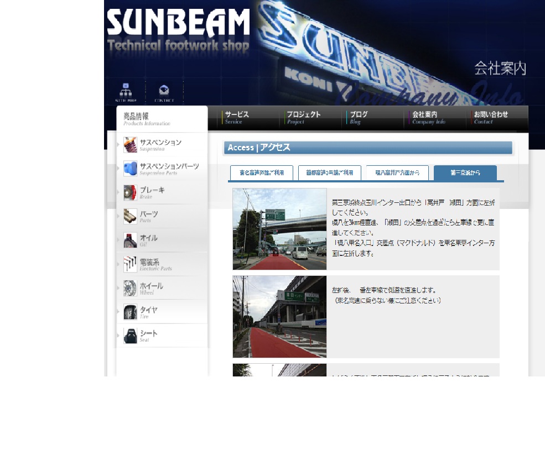Viewport: 545px width, 466px height.
Task: Click the Seat icon
Action: pos(131,336)
